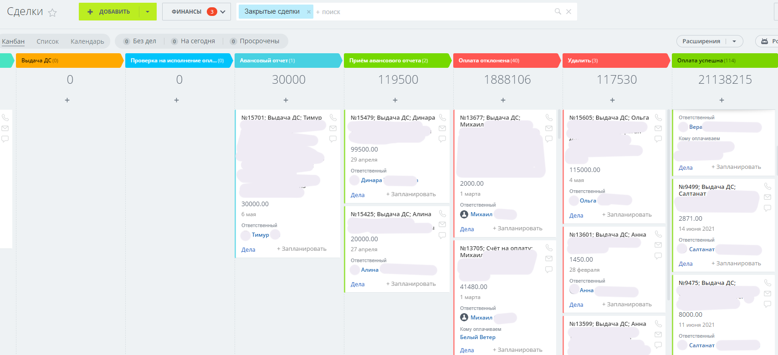
Task: Click phone icon on deal №15425
Action: pyautogui.click(x=442, y=213)
